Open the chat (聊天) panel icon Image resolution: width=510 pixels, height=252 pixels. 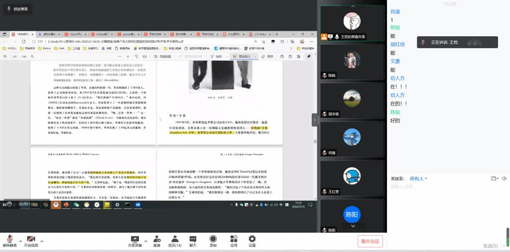point(193,241)
